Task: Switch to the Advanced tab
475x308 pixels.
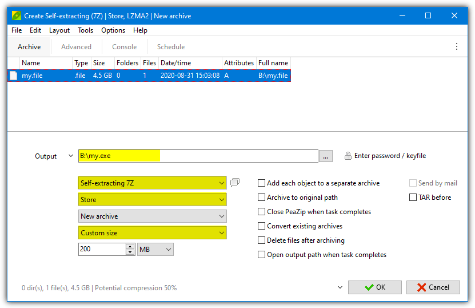Action: click(x=77, y=47)
